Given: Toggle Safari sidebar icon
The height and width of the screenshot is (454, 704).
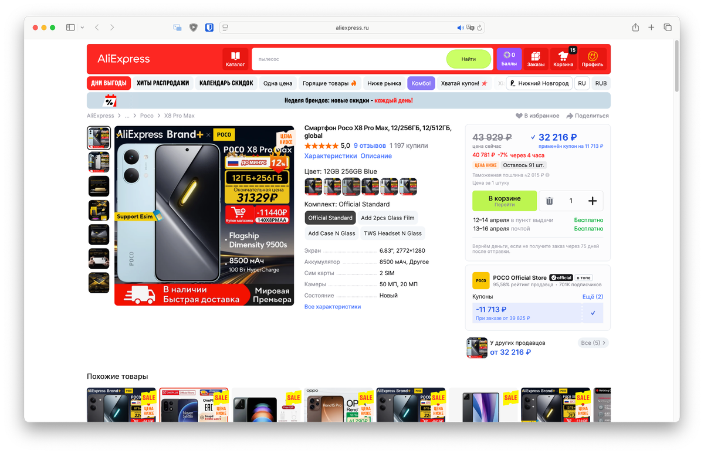Looking at the screenshot, I should click(70, 28).
